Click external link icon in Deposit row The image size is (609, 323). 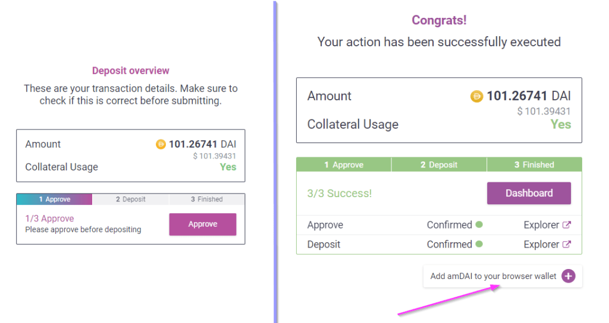567,244
